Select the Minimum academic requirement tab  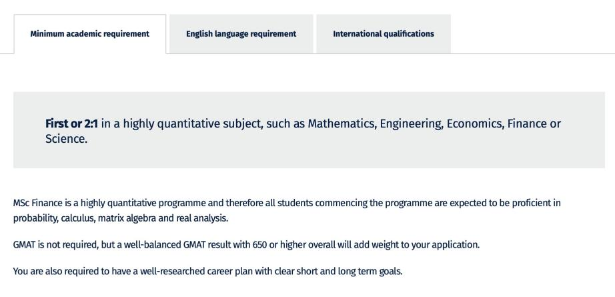point(90,34)
